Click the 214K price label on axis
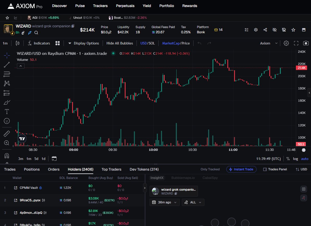The image size is (311, 226). [x=301, y=68]
